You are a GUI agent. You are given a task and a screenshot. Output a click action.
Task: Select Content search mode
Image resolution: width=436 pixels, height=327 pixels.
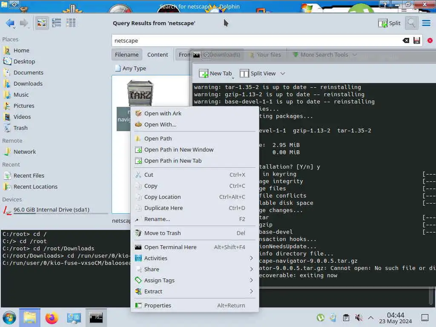(158, 54)
